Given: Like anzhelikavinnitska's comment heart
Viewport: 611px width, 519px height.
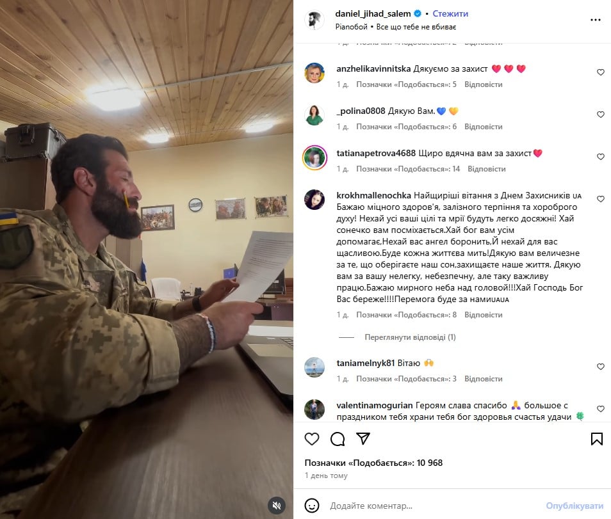Looking at the screenshot, I should coord(601,72).
